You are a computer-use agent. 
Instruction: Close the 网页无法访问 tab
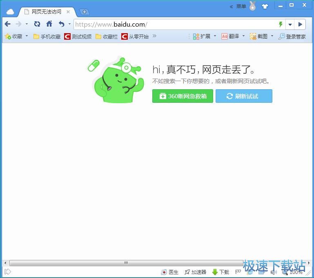[x=68, y=12]
